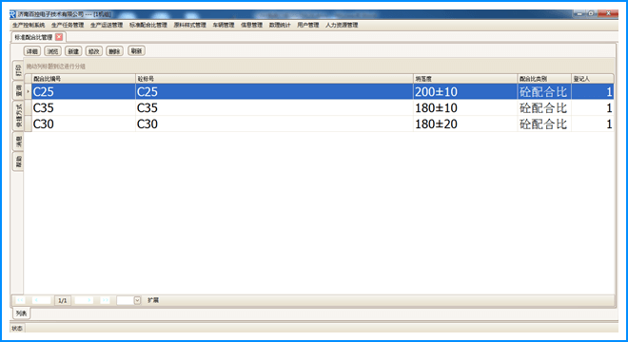This screenshot has width=628, height=342.
Task: Click the 新建 toolbar button
Action: 73,51
